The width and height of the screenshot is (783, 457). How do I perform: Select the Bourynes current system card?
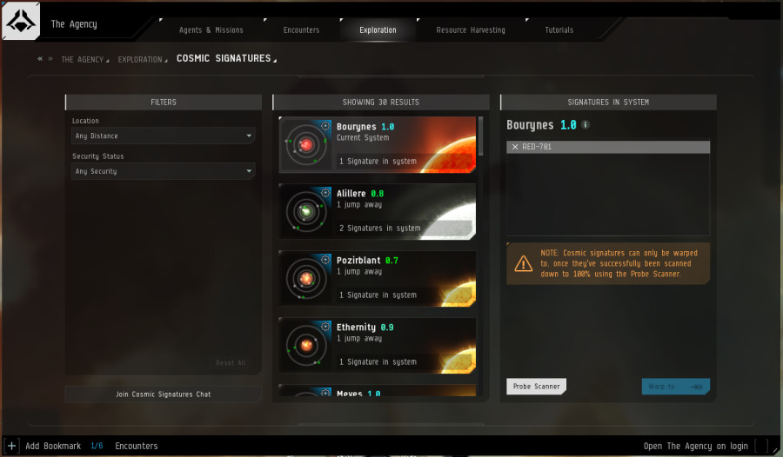click(377, 145)
